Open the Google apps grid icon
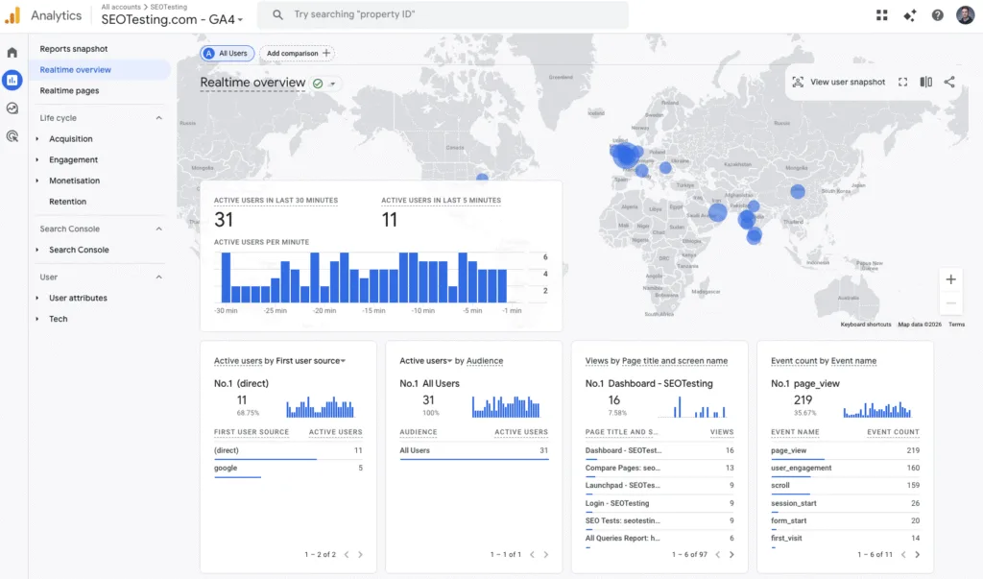 (x=881, y=15)
